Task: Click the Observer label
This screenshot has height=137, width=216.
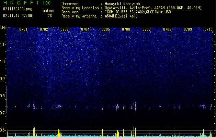Action: click(x=70, y=4)
